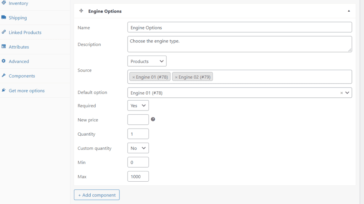
Task: Click the drag handle icon beside Engine Options
Action: tap(81, 11)
